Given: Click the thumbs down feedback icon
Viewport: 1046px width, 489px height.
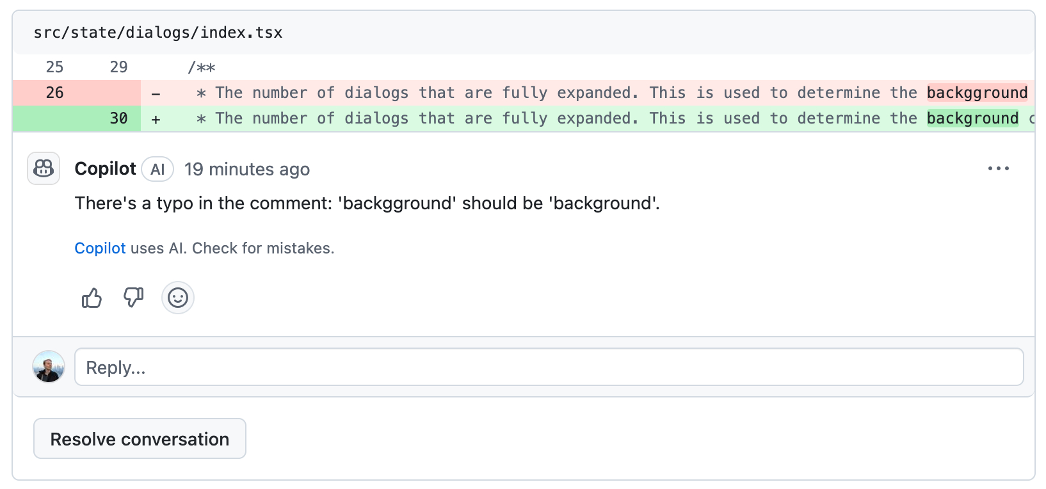Looking at the screenshot, I should (x=133, y=298).
